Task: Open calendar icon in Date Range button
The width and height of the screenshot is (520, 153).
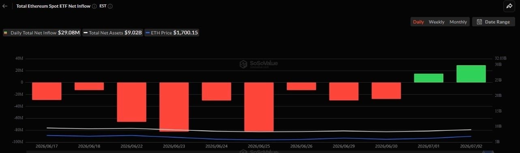Action: [x=479, y=22]
